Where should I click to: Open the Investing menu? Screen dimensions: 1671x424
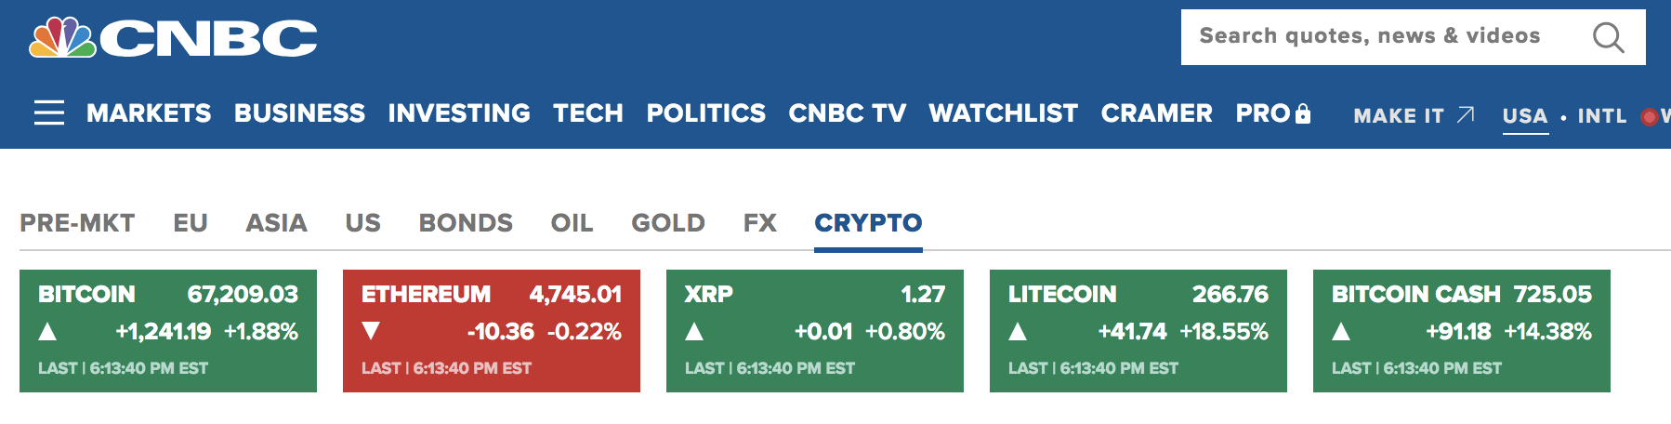[459, 113]
